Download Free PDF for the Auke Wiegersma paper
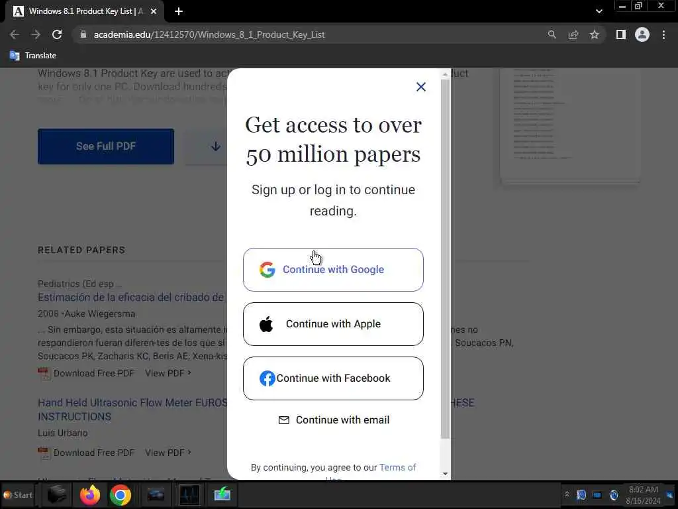This screenshot has width=678, height=509. click(x=87, y=373)
